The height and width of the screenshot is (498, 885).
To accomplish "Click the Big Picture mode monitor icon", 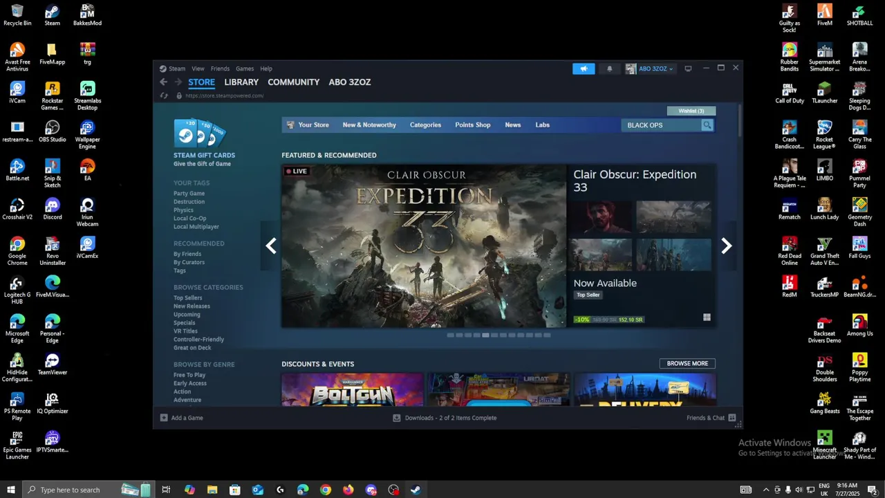I will [688, 68].
